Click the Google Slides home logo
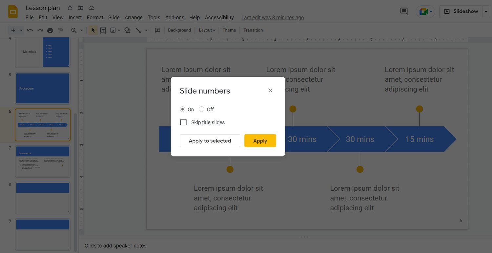The height and width of the screenshot is (253, 492). (13, 12)
